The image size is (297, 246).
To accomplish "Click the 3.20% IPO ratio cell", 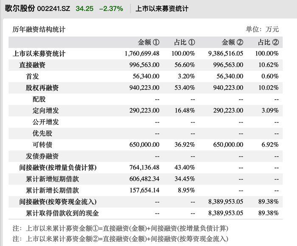I will click(186, 76).
